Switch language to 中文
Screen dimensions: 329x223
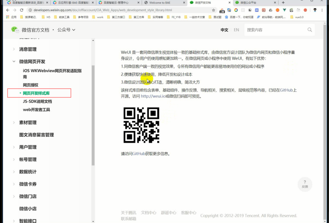click(x=224, y=30)
